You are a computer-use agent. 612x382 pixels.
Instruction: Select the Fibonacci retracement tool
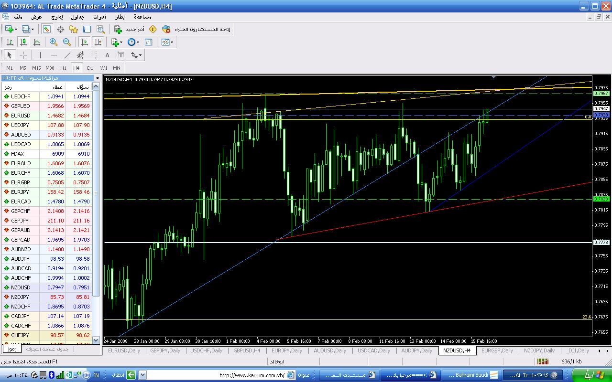(94, 55)
